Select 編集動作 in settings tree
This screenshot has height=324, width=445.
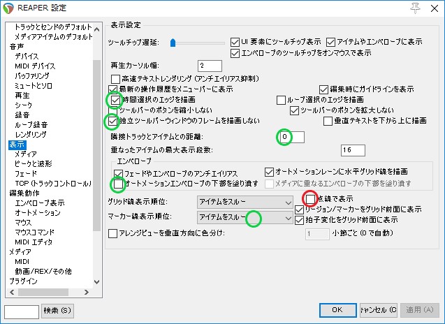pyautogui.click(x=24, y=193)
